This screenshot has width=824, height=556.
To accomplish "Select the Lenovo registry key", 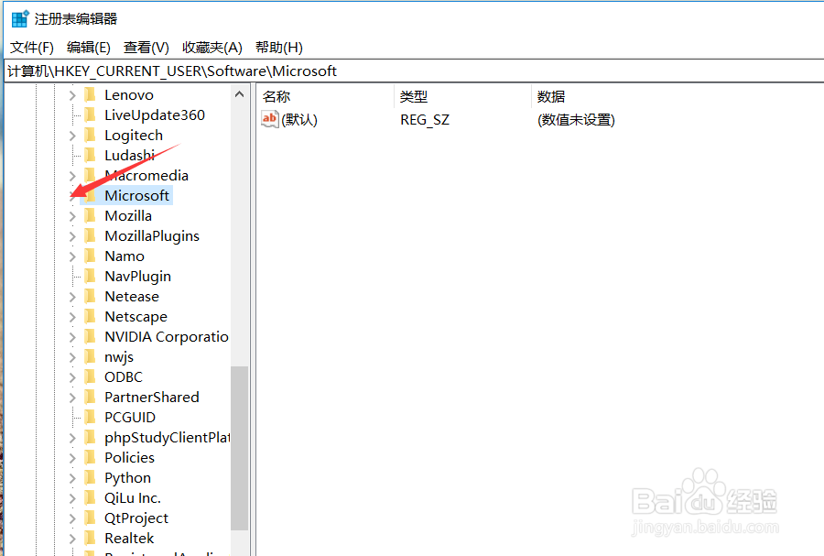I will pos(128,94).
